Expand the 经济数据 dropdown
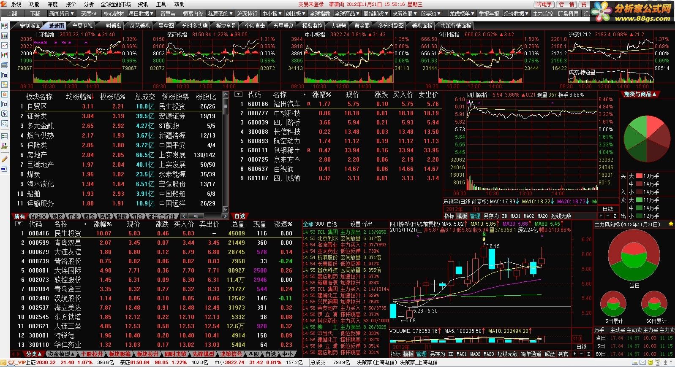Viewport: 675px width, 367px height. 516,13
